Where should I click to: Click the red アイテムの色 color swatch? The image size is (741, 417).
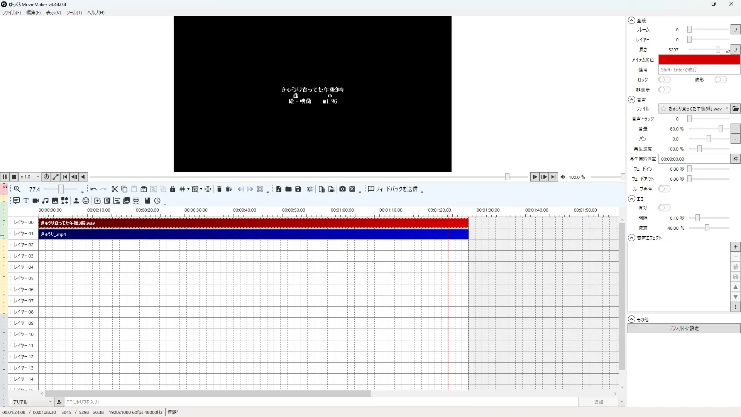pyautogui.click(x=699, y=60)
